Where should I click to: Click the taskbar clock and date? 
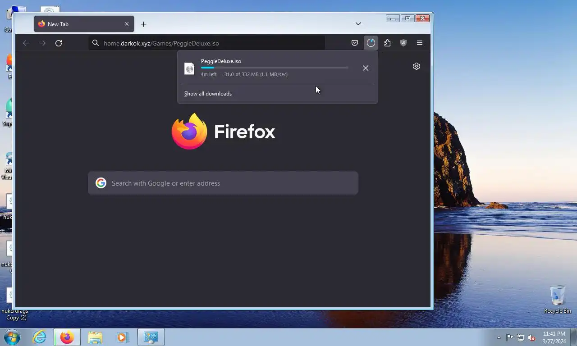coord(554,337)
